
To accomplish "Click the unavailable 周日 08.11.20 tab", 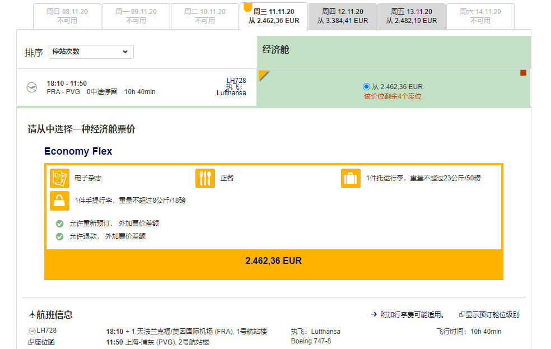I will [67, 16].
